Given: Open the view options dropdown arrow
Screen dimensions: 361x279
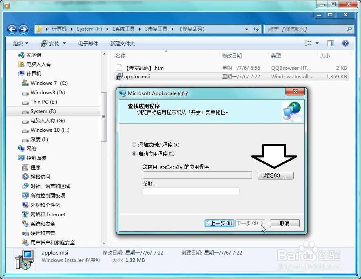Looking at the screenshot, I should [x=317, y=43].
